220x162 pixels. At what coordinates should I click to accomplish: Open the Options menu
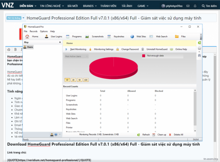pyautogui.click(x=44, y=31)
